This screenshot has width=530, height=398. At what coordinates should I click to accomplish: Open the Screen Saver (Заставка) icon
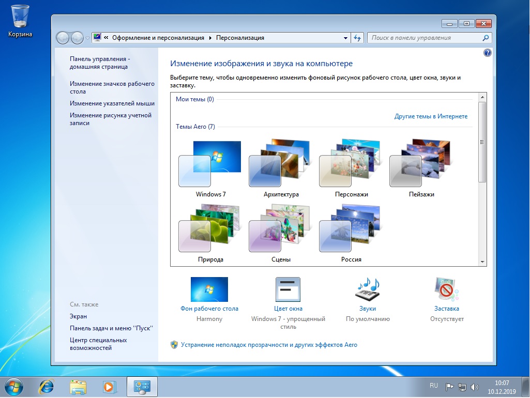(x=446, y=290)
